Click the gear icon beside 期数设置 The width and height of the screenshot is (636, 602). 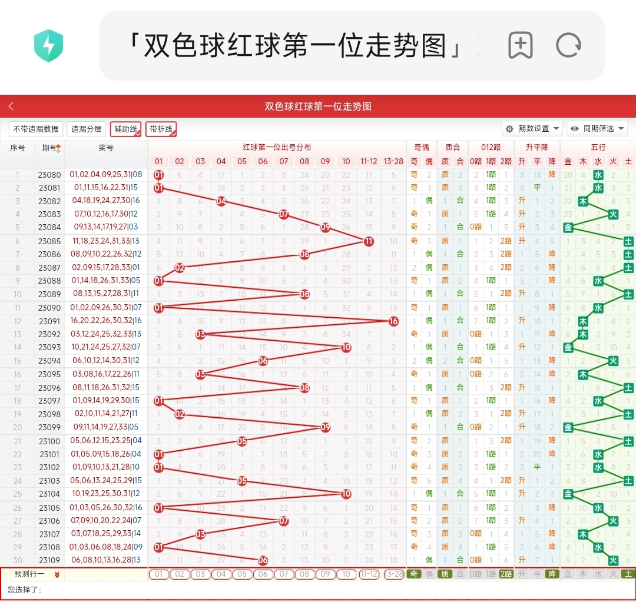click(509, 129)
